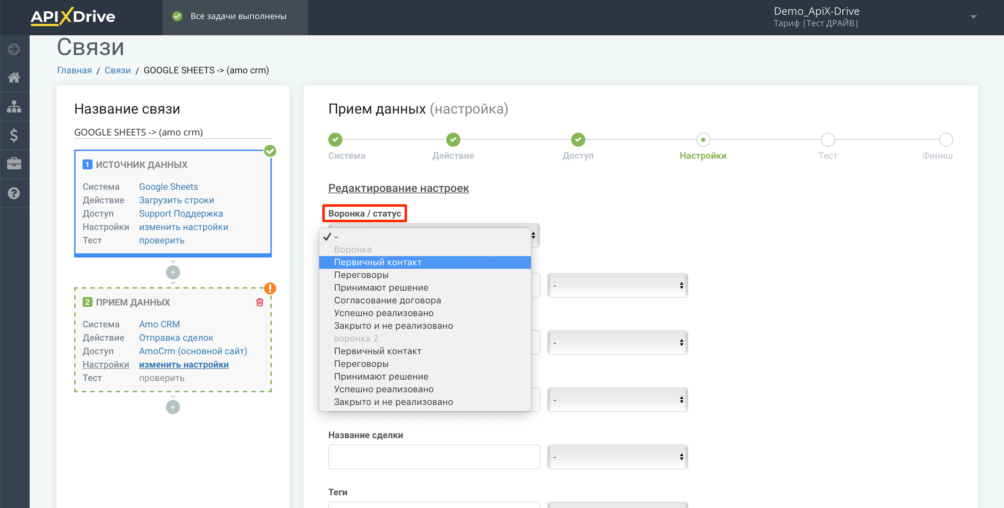This screenshot has height=508, width=1004.
Task: Click the Доступ step circle
Action: coord(578,139)
